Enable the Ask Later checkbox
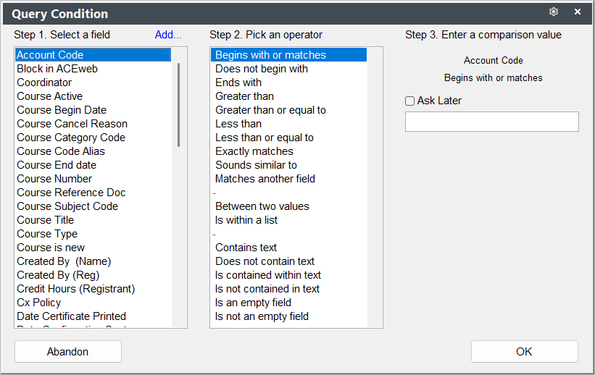The height and width of the screenshot is (375, 595). [x=409, y=101]
